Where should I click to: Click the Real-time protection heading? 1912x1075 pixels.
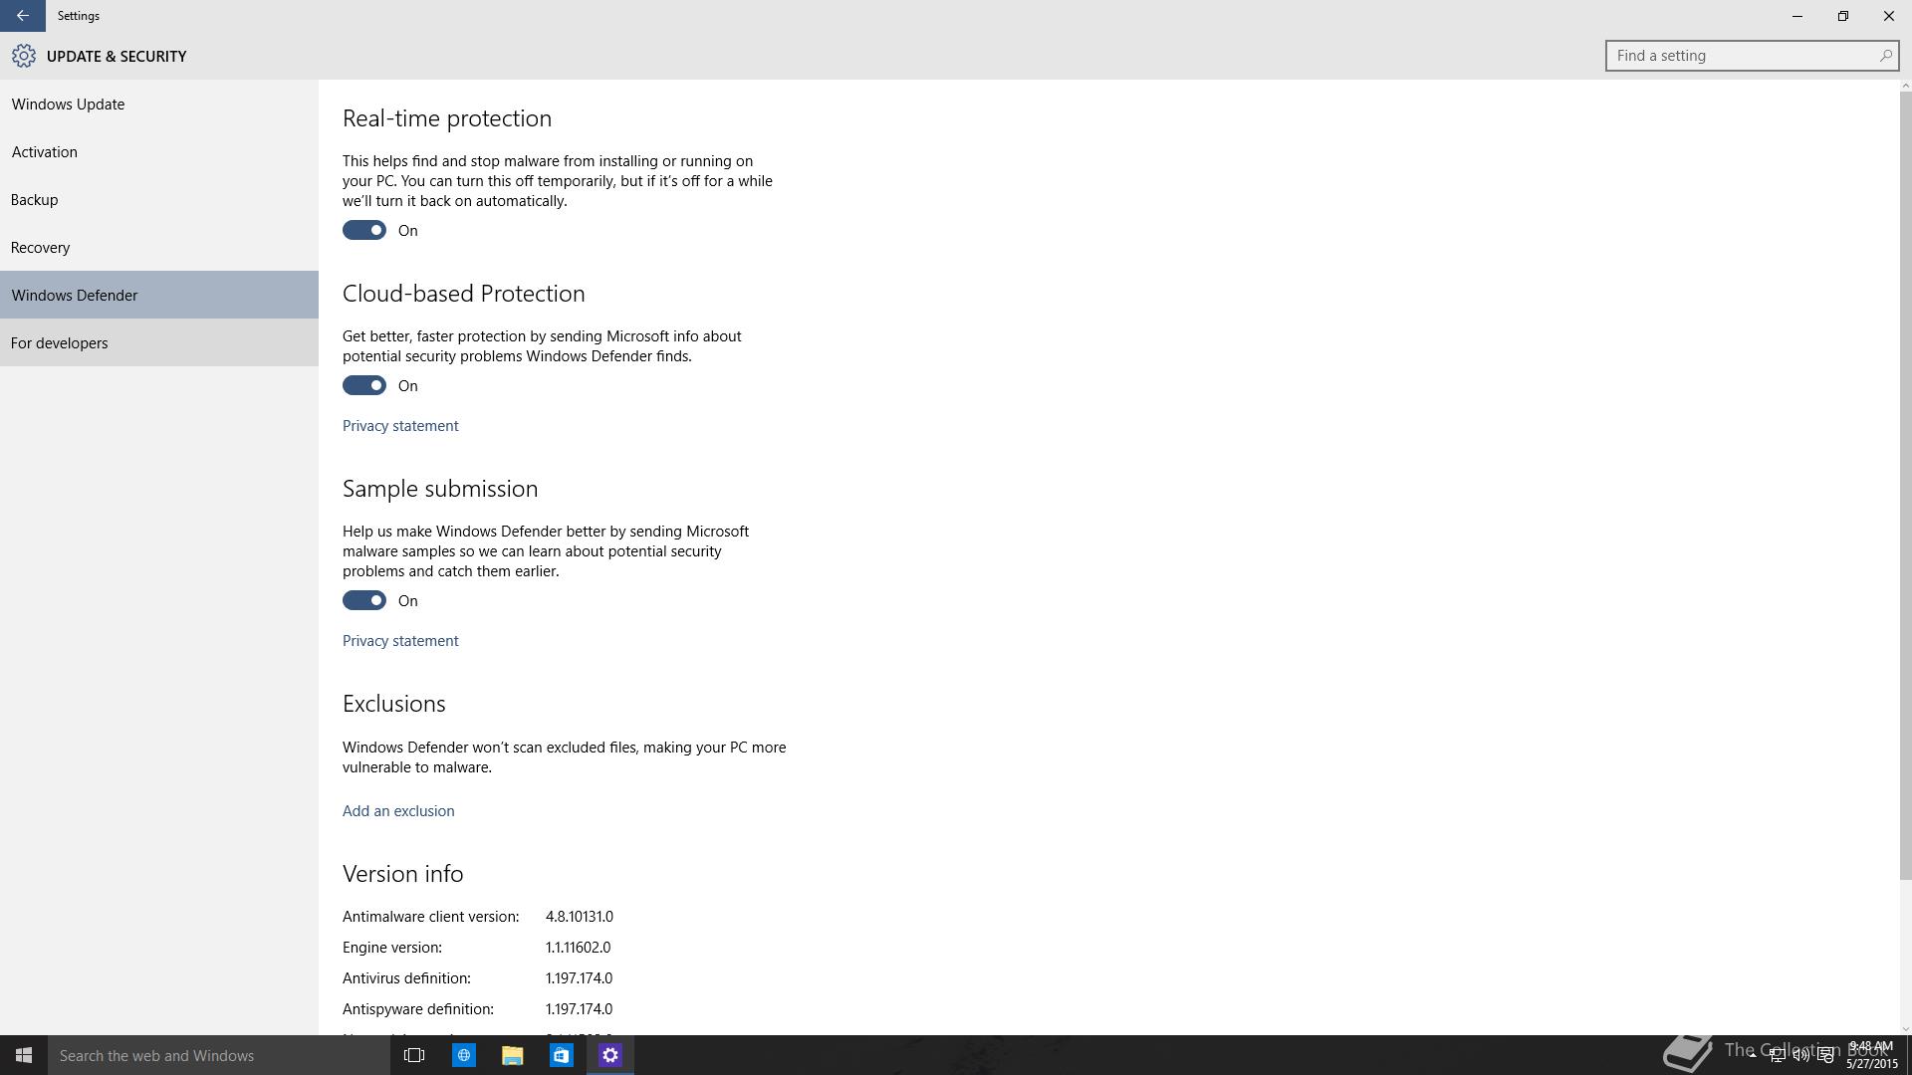coord(447,118)
